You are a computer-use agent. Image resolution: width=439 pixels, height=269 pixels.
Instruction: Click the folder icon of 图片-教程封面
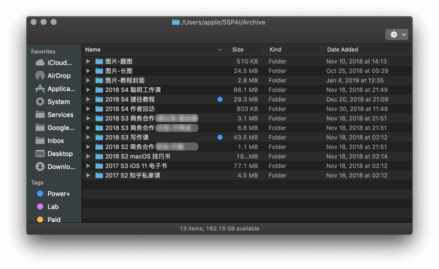tap(99, 80)
